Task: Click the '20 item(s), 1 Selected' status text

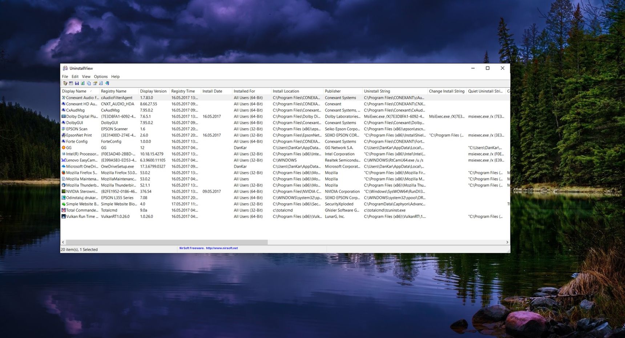Action: click(x=79, y=250)
